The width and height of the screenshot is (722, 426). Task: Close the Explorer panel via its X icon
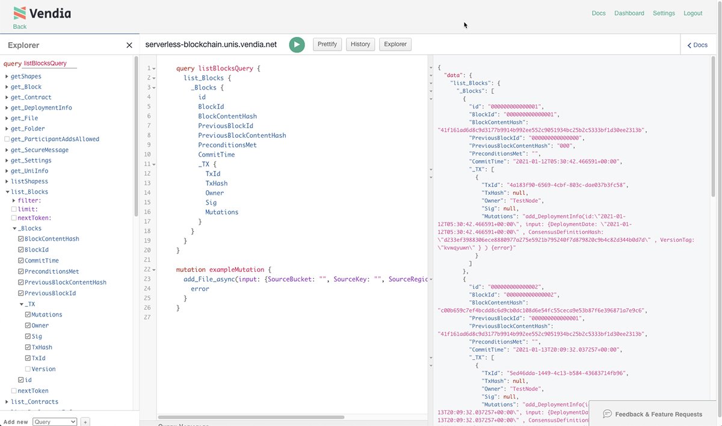[129, 45]
